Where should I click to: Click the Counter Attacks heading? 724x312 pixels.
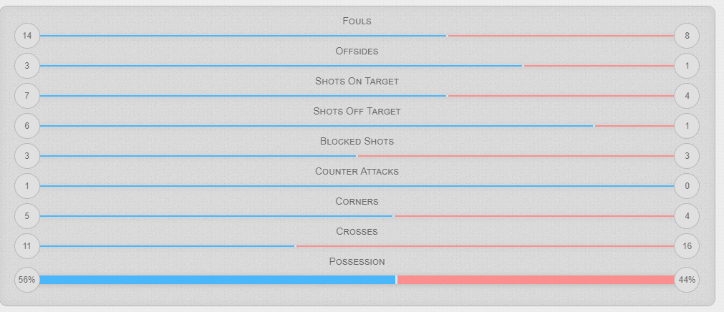point(357,171)
